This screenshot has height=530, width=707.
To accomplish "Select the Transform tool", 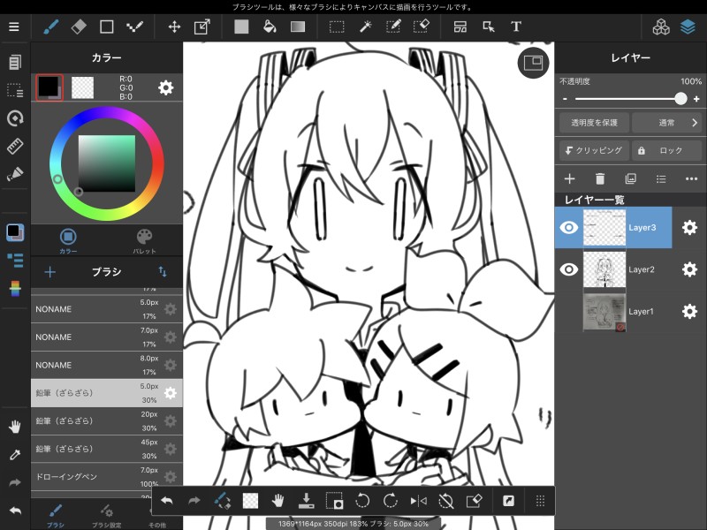I will pos(202,27).
